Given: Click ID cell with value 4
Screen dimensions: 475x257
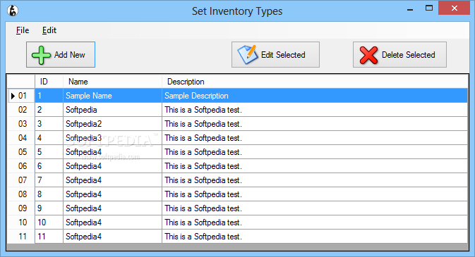Looking at the screenshot, I should coord(49,138).
